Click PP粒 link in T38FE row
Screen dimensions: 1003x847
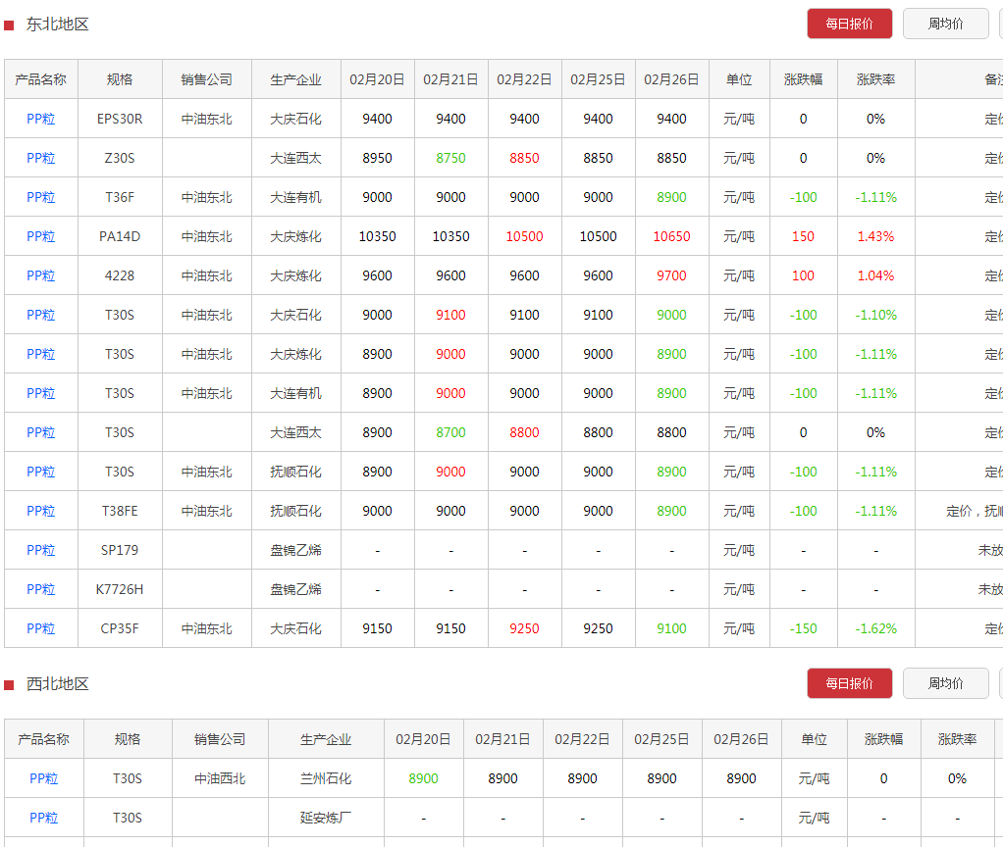[41, 511]
